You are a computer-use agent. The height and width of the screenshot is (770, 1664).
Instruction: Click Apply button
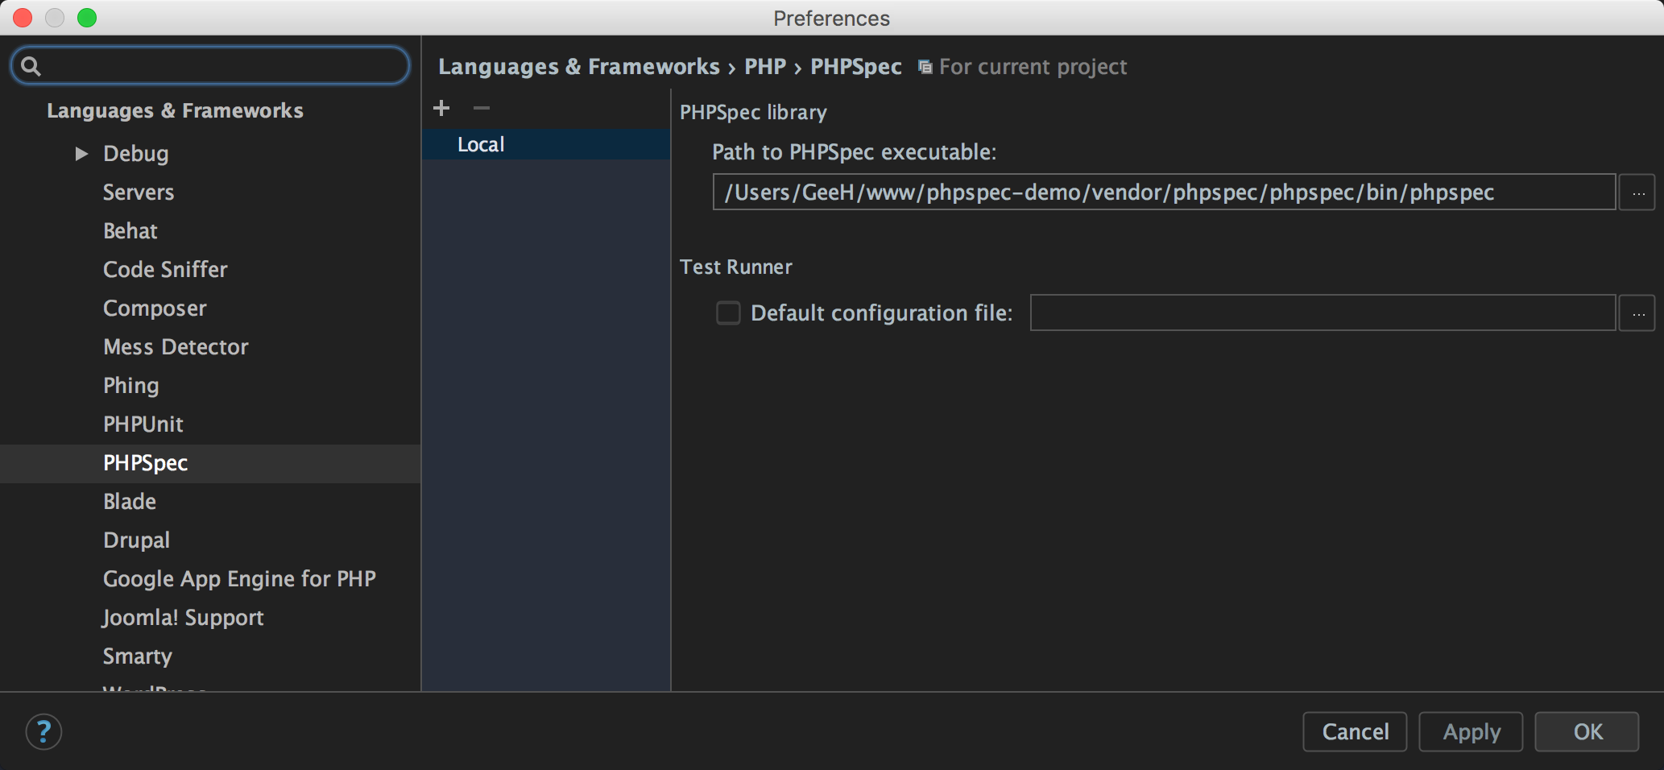[x=1471, y=731]
